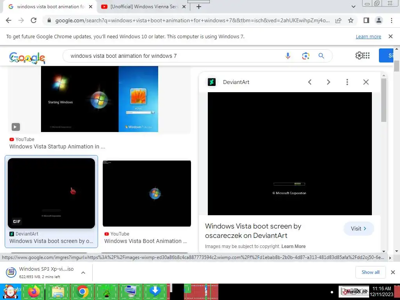Open the Christmas tree taskbar app

coord(107,292)
